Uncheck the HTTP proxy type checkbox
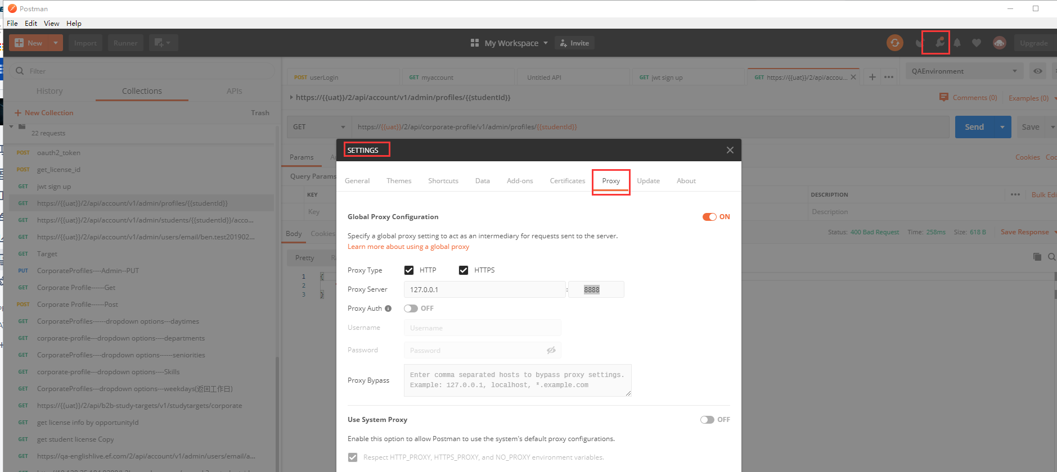This screenshot has width=1057, height=472. 409,270
